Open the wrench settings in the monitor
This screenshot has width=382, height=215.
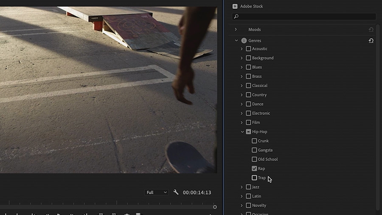pos(176,192)
